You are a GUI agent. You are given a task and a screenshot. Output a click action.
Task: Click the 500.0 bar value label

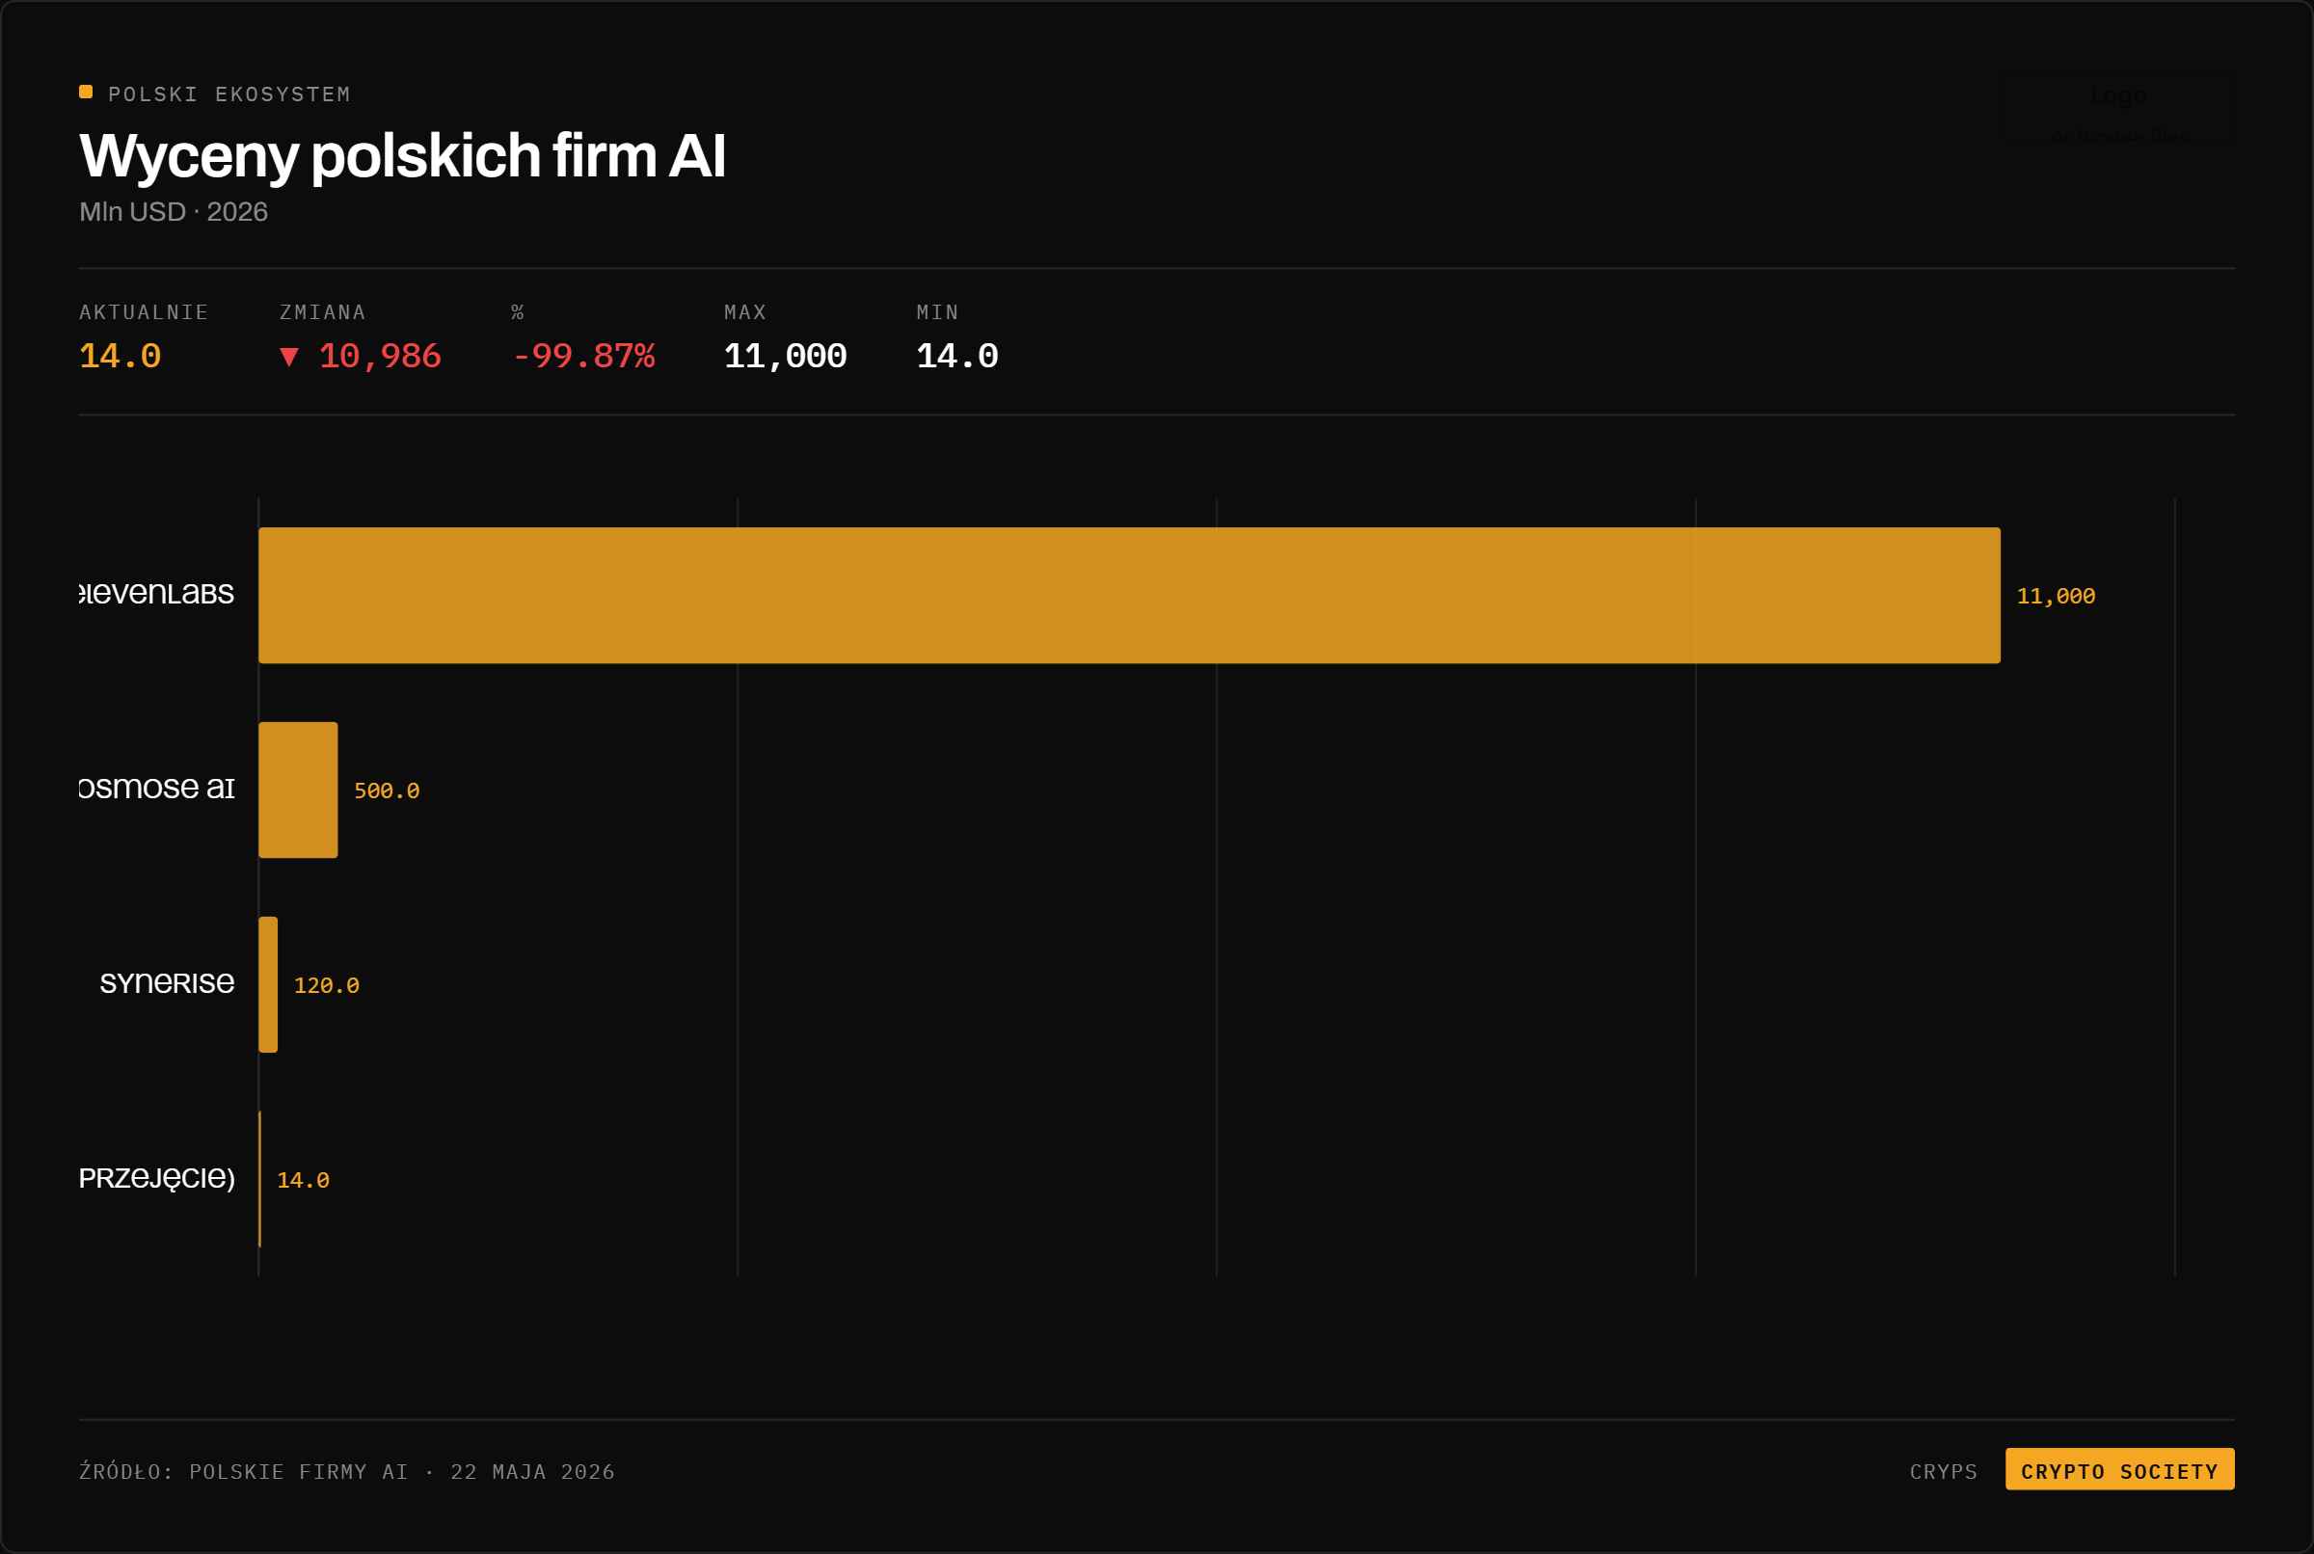(x=387, y=790)
